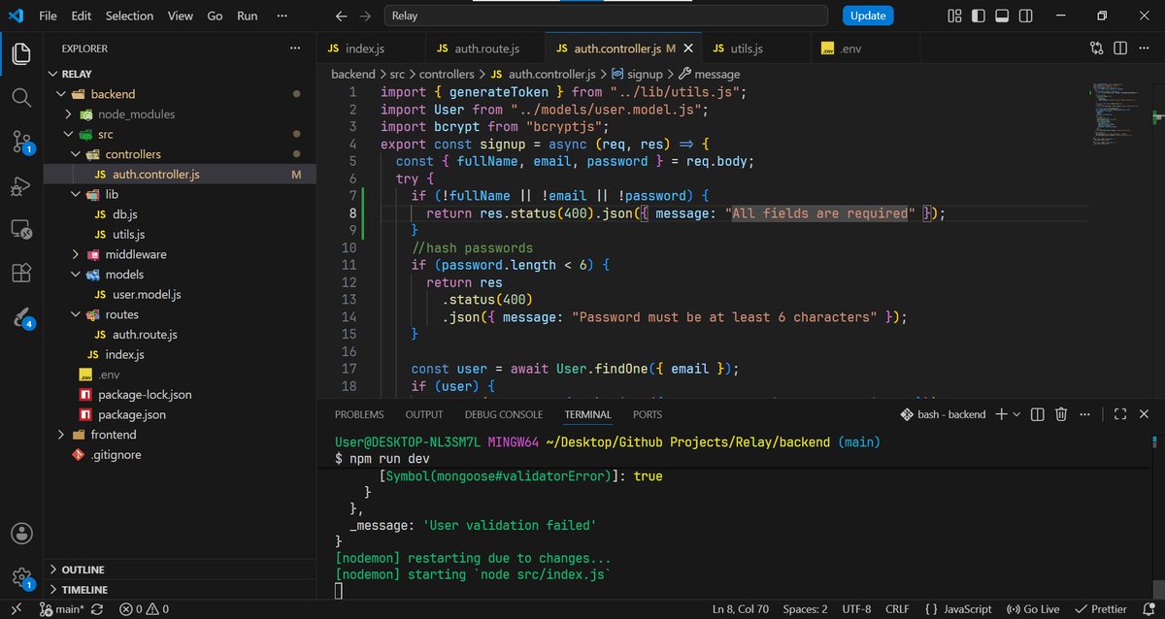Viewport: 1165px width, 619px height.
Task: Close the terminal panel
Action: [x=1144, y=414]
